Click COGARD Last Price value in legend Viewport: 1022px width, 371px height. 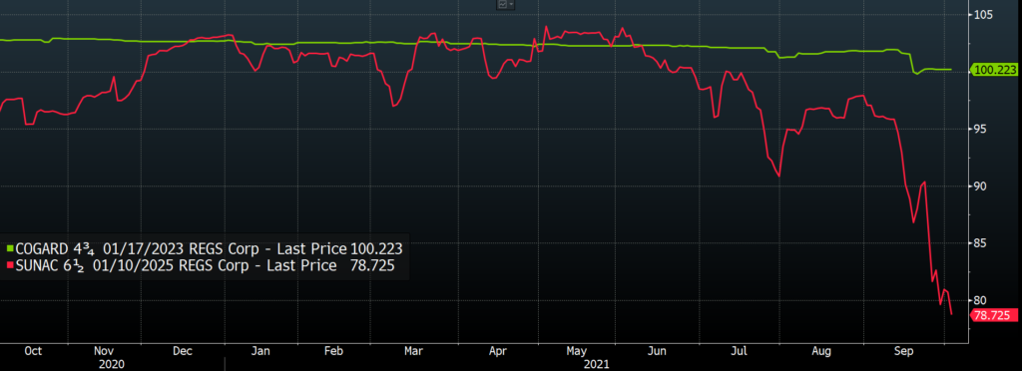[376, 248]
